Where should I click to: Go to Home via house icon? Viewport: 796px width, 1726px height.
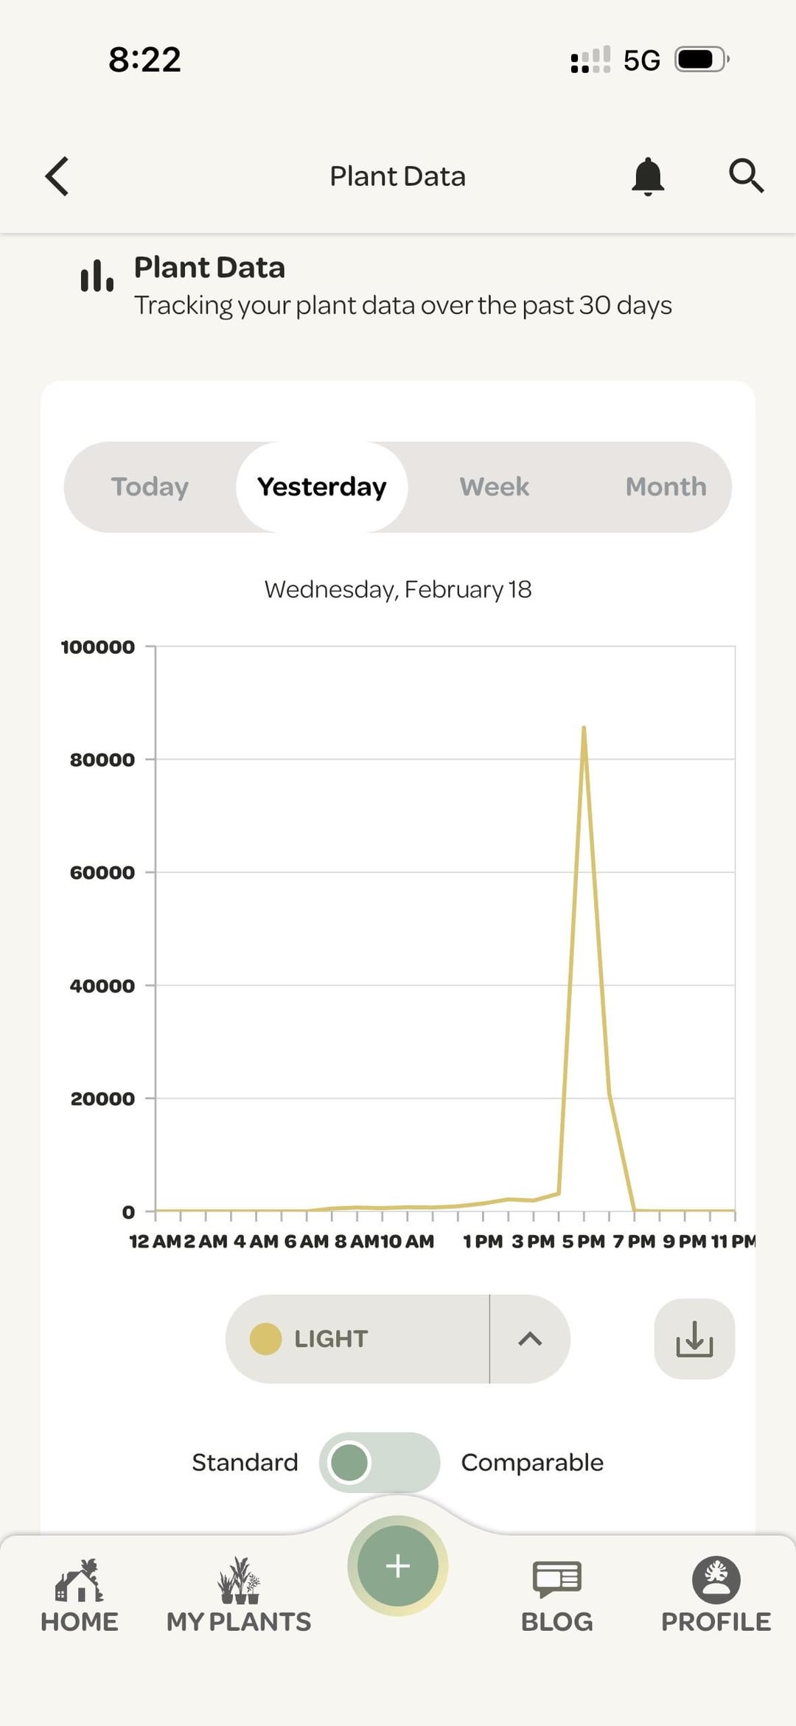(79, 1581)
